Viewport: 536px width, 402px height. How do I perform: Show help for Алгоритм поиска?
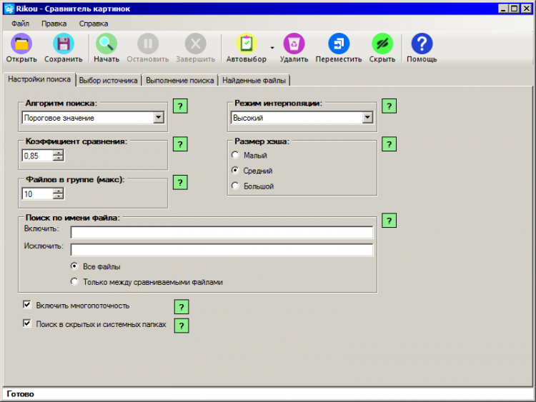[180, 106]
